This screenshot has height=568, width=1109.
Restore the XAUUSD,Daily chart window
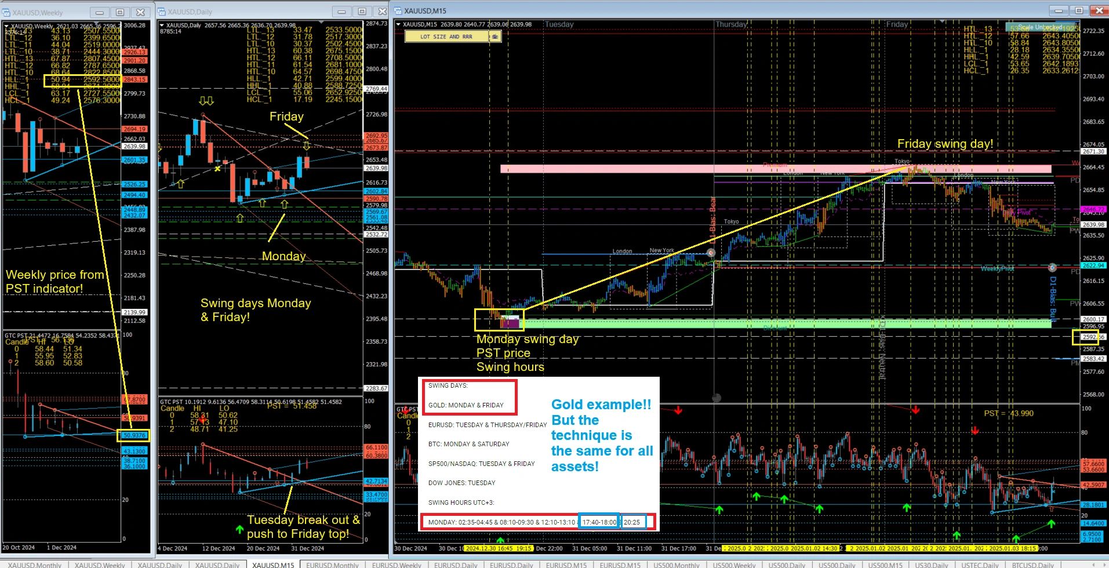(x=362, y=12)
